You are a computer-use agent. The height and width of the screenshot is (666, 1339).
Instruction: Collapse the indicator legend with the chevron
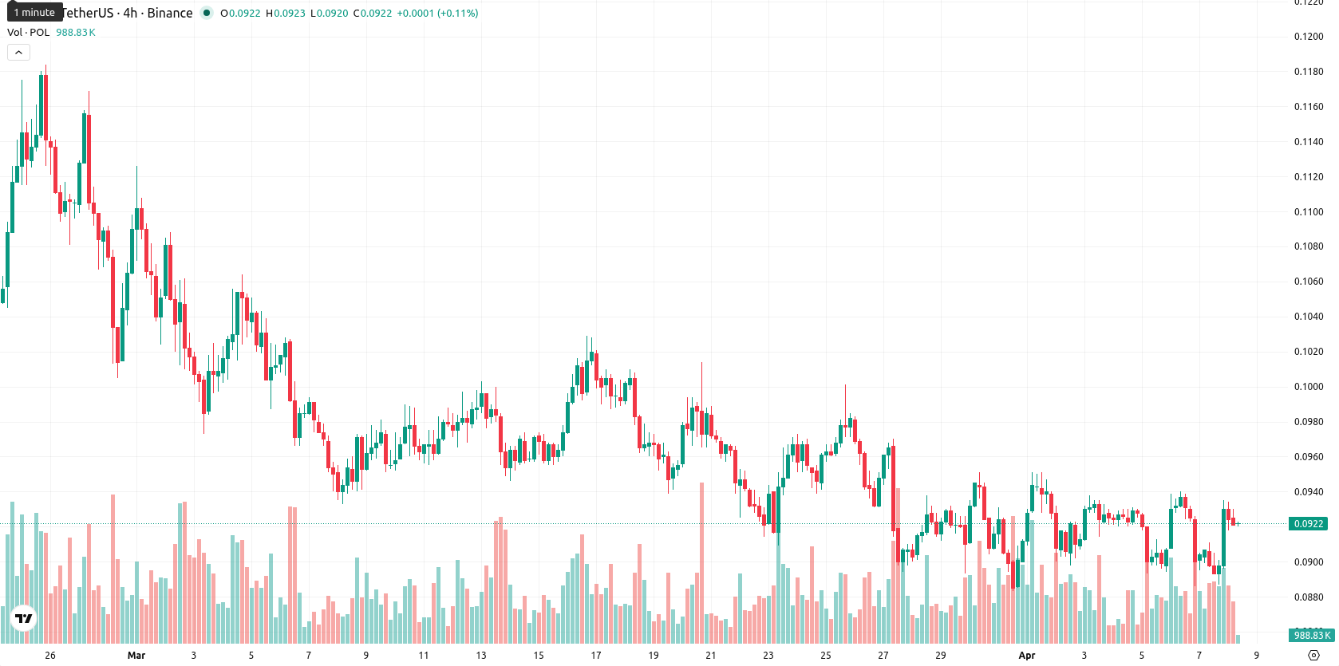pos(18,53)
